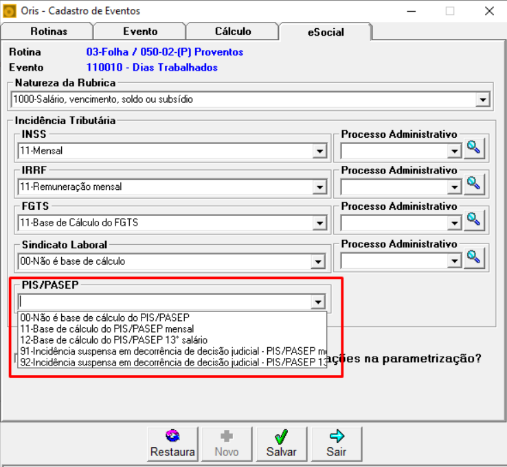
Task: Open the Rotinas tab
Action: point(47,32)
